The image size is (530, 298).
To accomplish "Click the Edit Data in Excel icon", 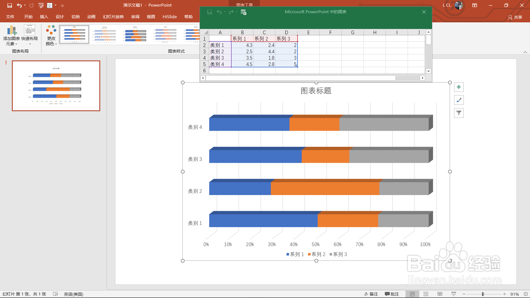I will click(x=243, y=12).
